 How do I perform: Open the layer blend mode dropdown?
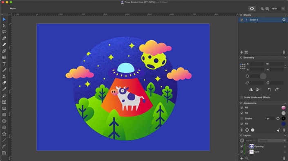[272, 141]
